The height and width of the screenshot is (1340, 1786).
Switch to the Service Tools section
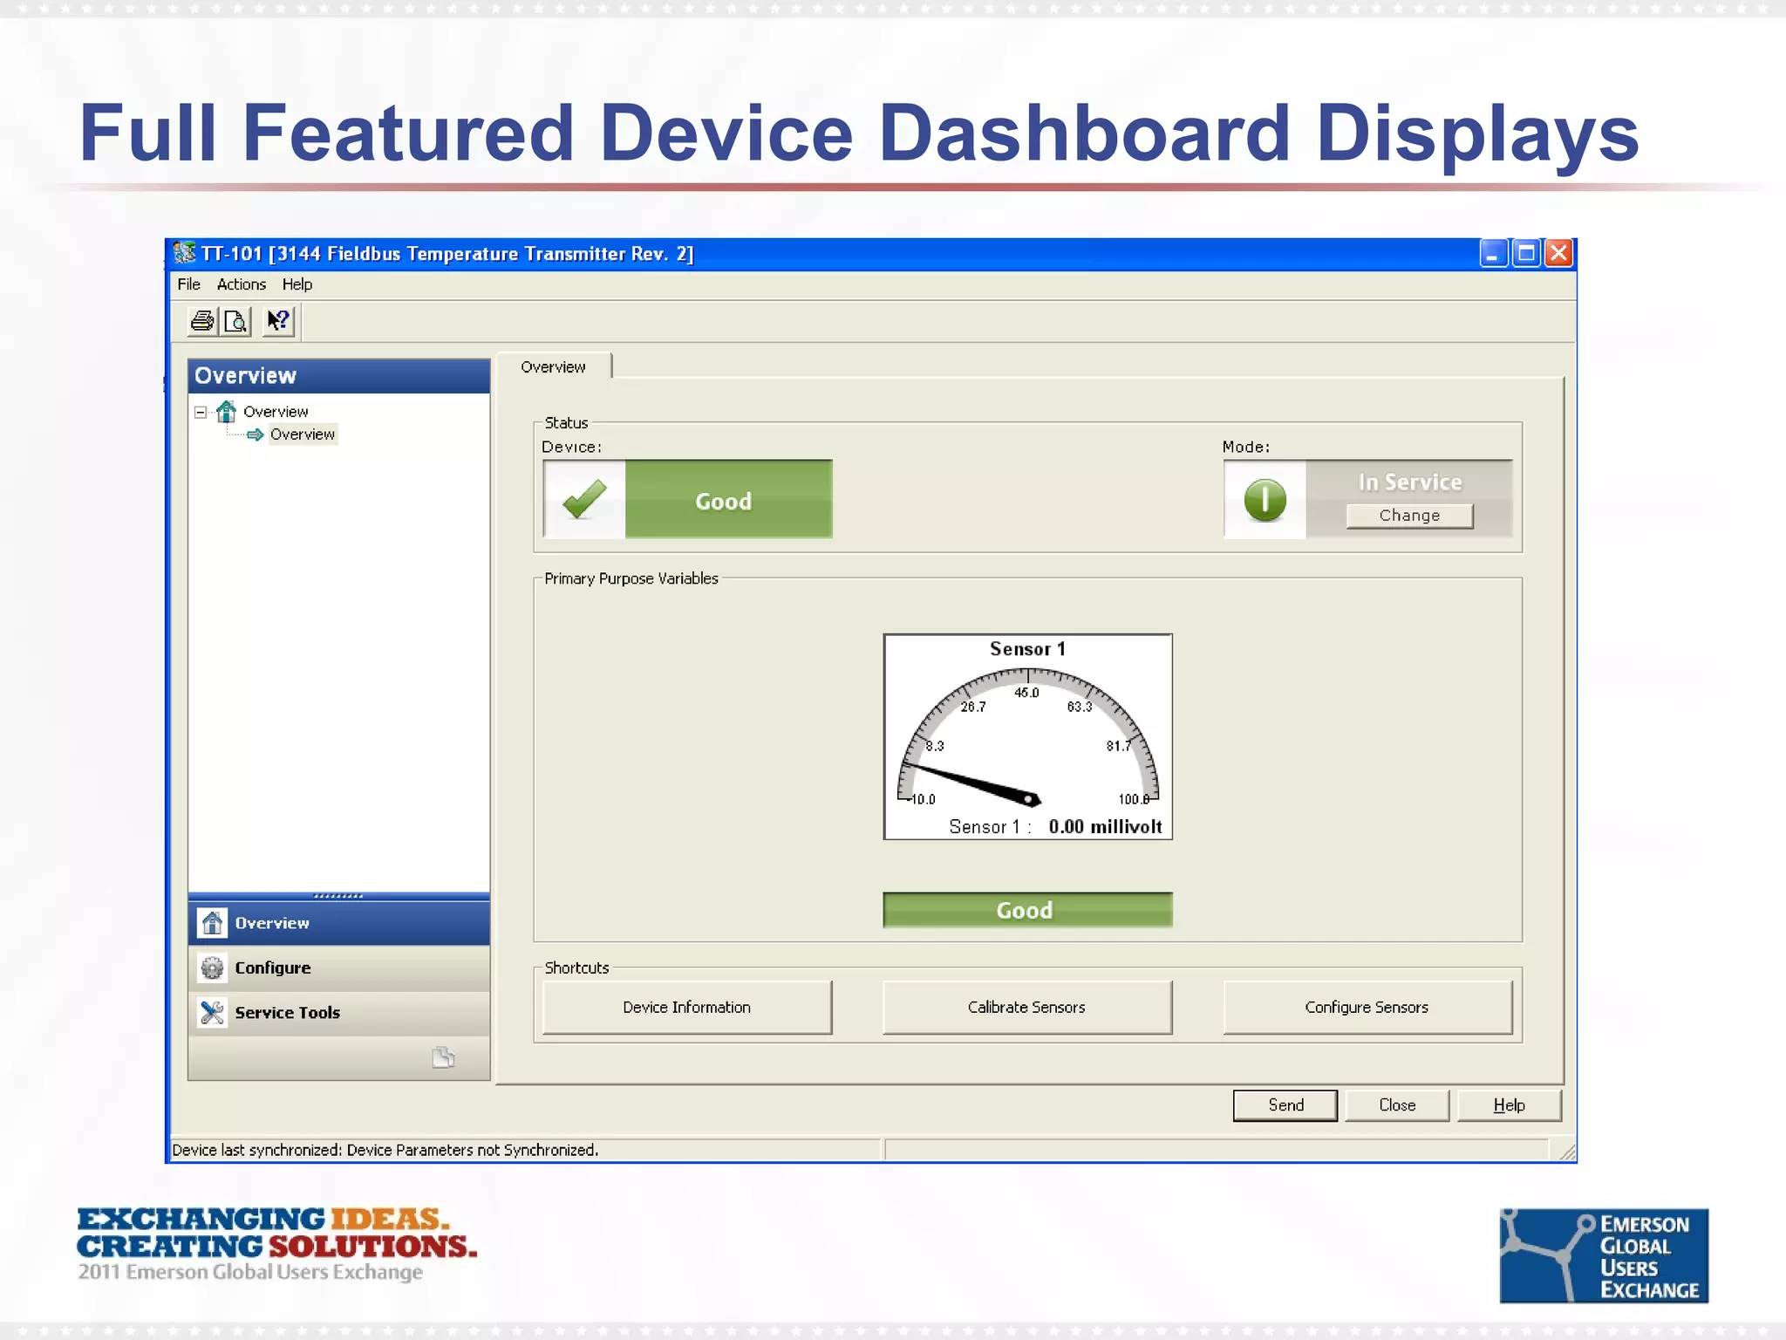pyautogui.click(x=339, y=1012)
